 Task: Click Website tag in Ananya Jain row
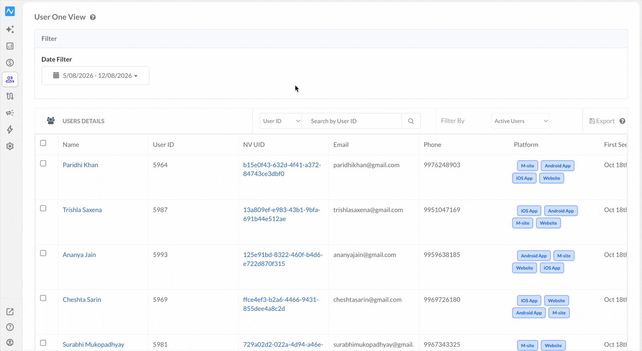coord(524,268)
